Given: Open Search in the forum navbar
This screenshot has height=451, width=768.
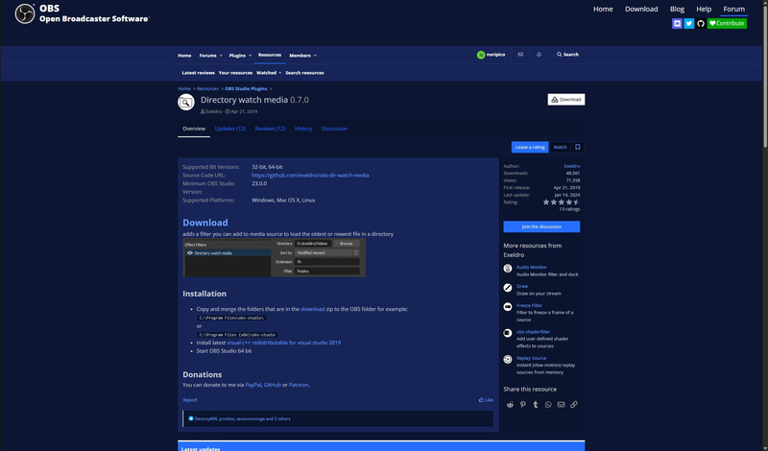Looking at the screenshot, I should click(x=567, y=55).
